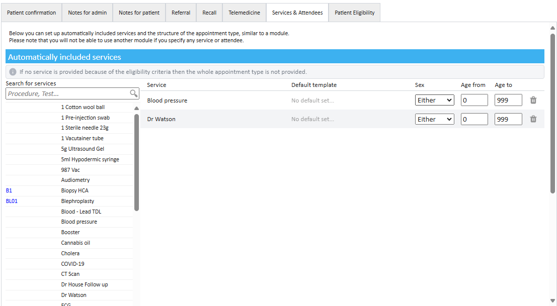
Task: Set default template for Dr Watson
Action: (x=312, y=119)
